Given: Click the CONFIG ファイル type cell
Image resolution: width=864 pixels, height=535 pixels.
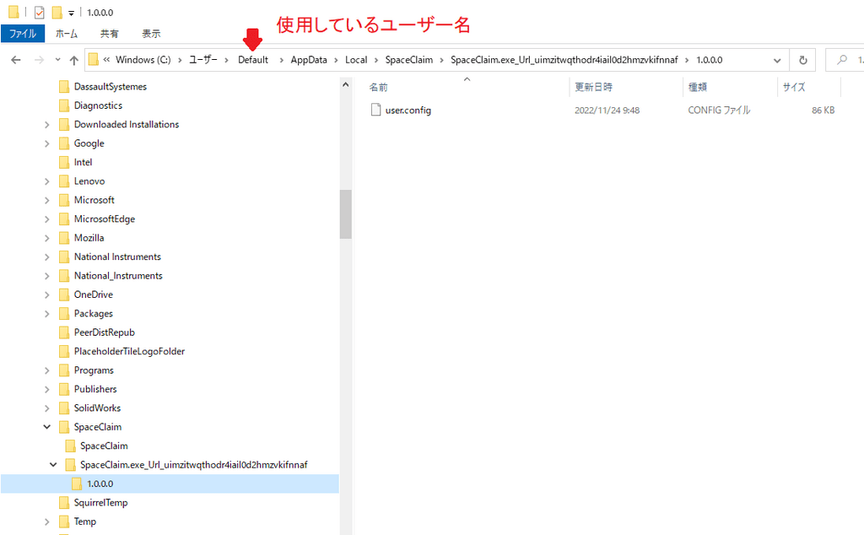Looking at the screenshot, I should tap(719, 111).
